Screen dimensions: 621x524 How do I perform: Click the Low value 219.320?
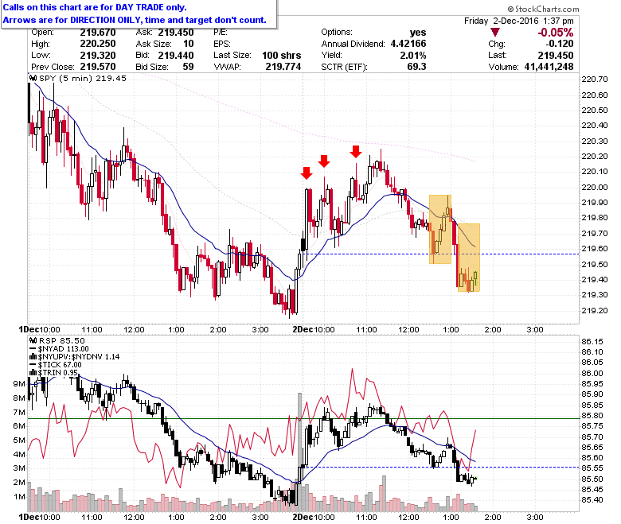(x=98, y=56)
